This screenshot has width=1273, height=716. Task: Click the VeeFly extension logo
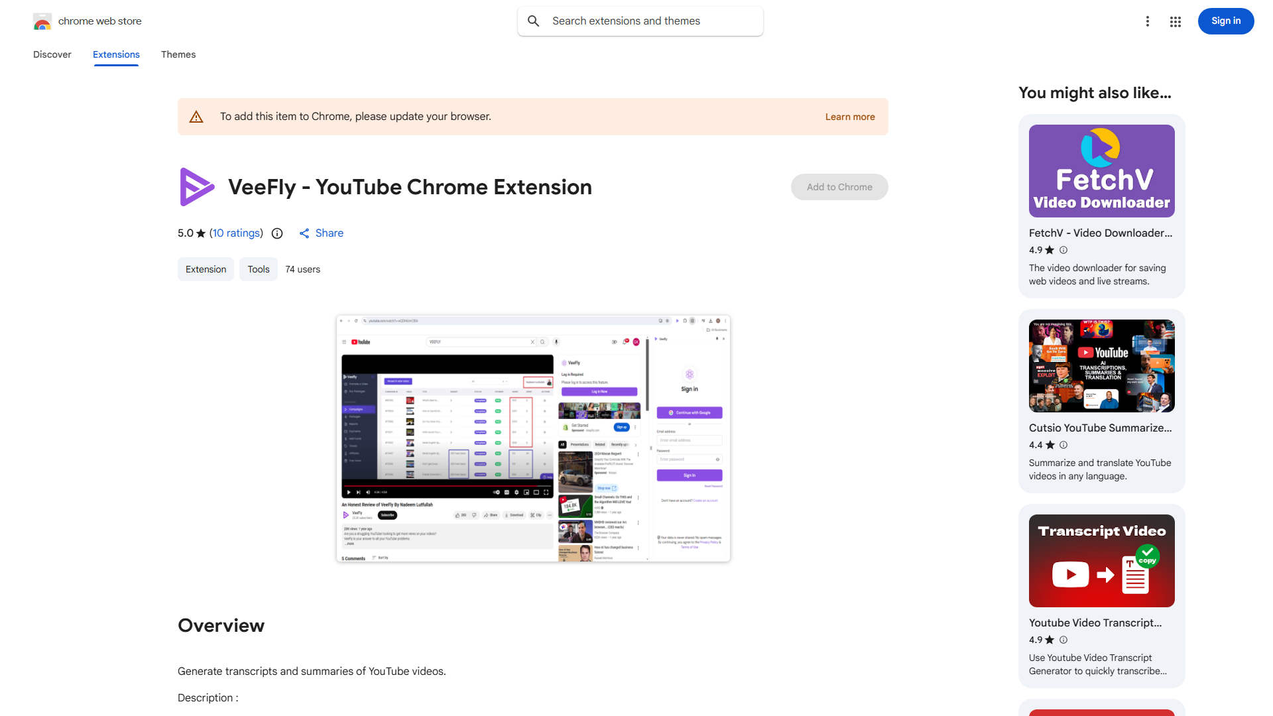pyautogui.click(x=197, y=187)
